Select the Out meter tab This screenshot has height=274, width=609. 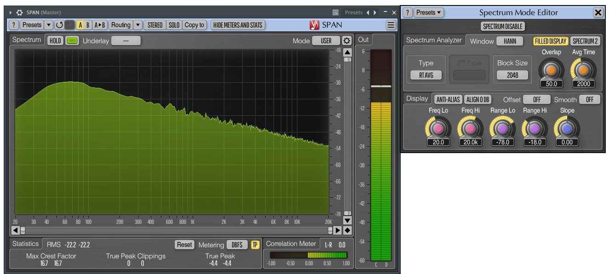click(x=364, y=40)
